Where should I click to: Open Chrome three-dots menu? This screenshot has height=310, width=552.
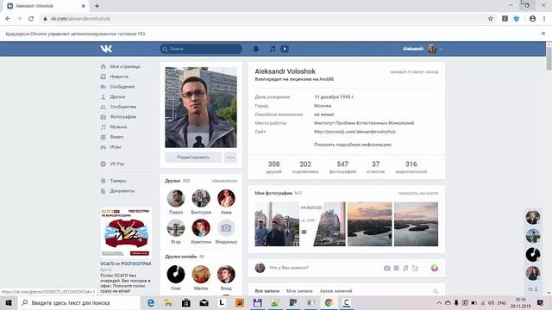pos(544,19)
